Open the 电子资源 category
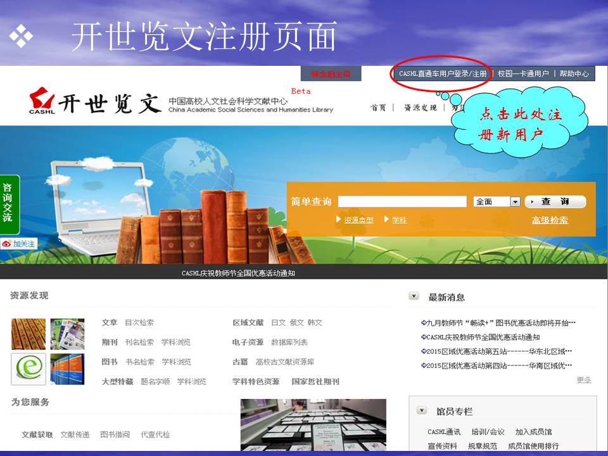The width and height of the screenshot is (608, 456). [248, 343]
